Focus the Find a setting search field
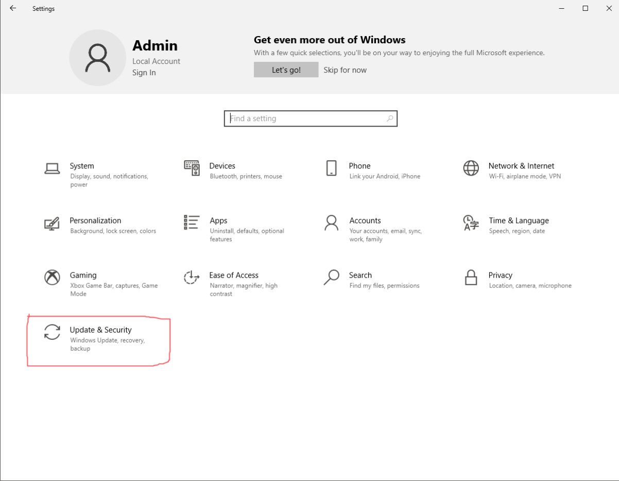 (x=311, y=118)
